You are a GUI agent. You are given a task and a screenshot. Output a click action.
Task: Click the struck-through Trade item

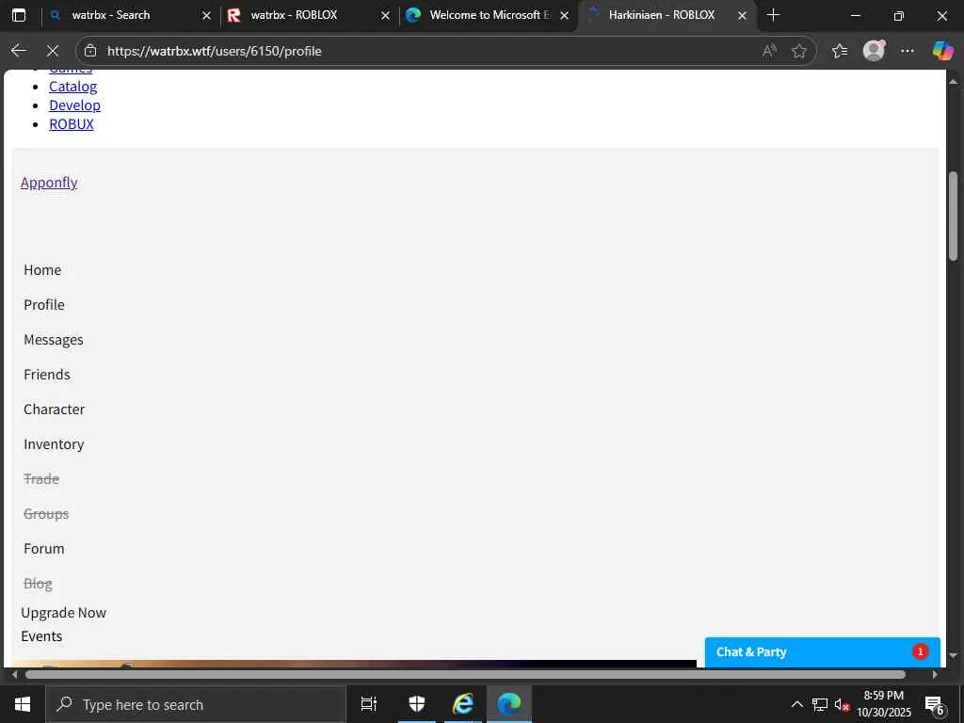pos(41,479)
